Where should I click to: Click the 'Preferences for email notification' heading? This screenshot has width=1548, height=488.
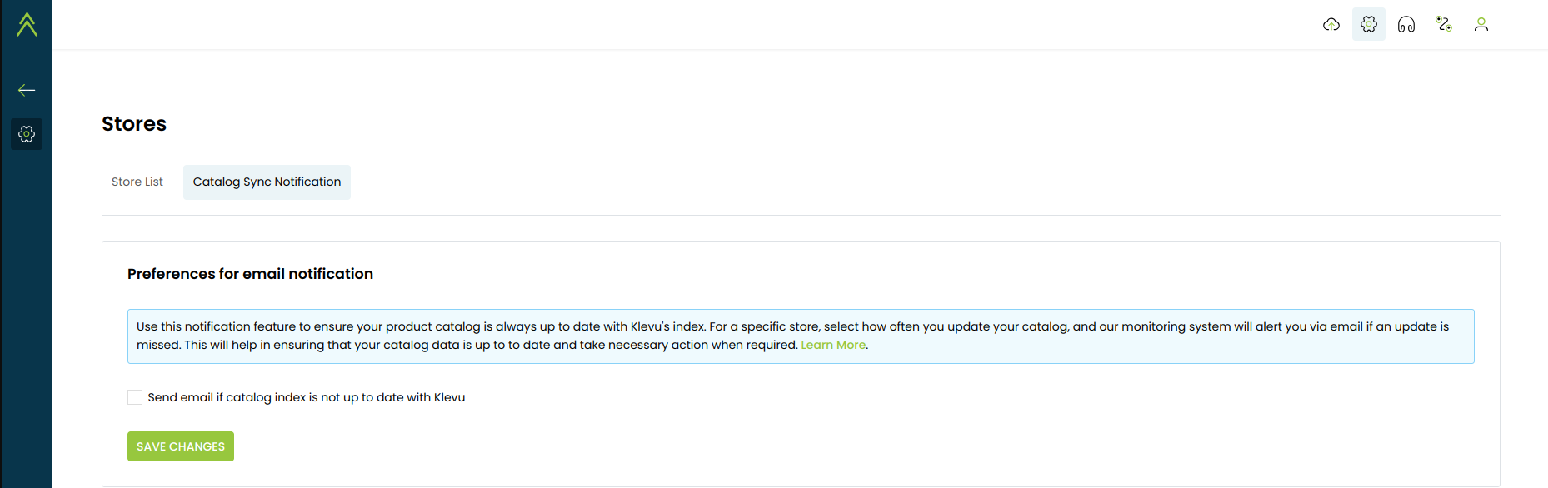pos(250,274)
